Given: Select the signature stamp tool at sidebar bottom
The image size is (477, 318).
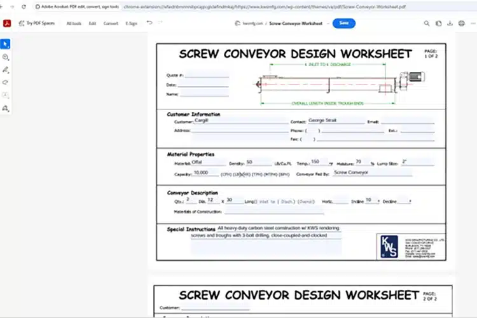Looking at the screenshot, I should click(x=6, y=108).
